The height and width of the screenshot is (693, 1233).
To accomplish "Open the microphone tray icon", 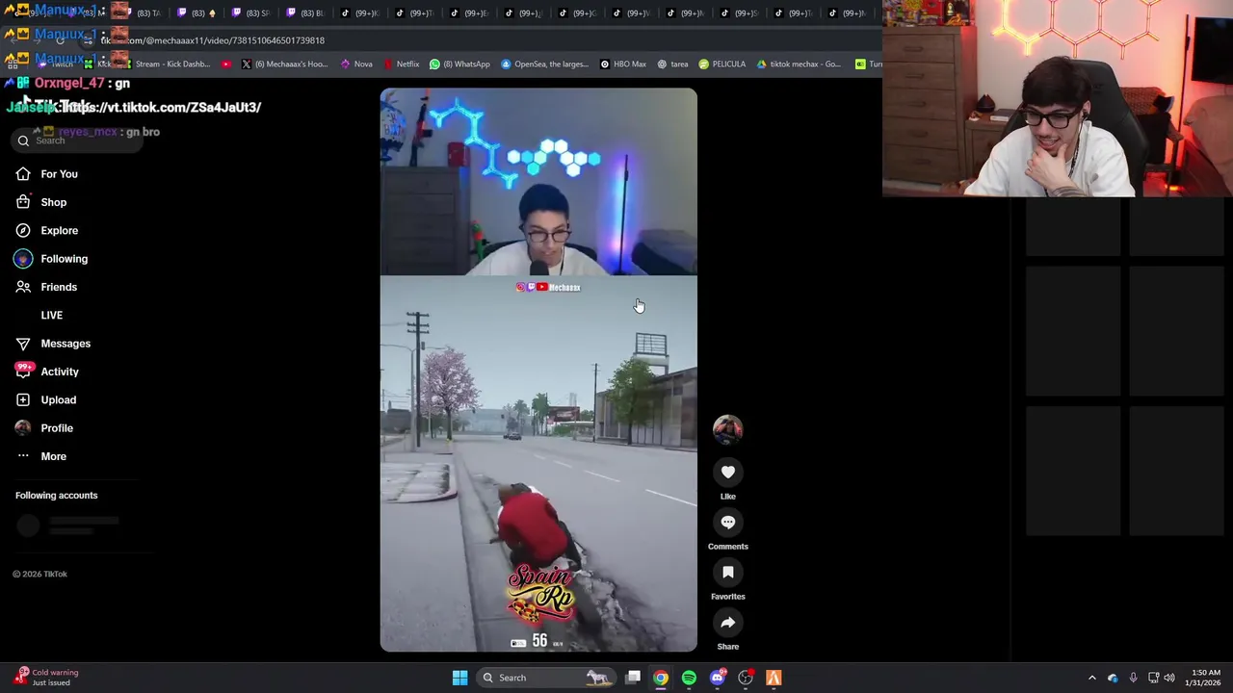I will [1133, 678].
